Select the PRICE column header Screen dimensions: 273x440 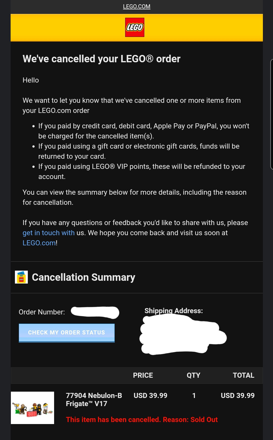(143, 375)
